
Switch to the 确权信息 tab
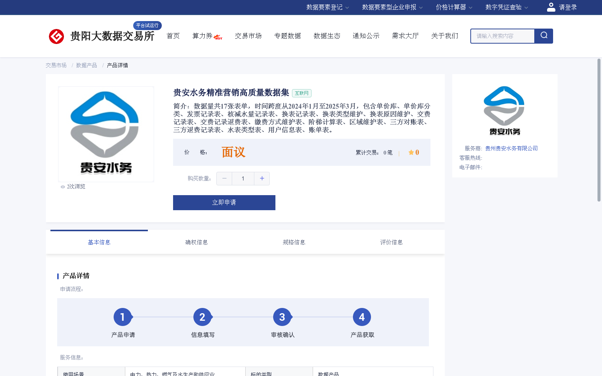(x=196, y=243)
